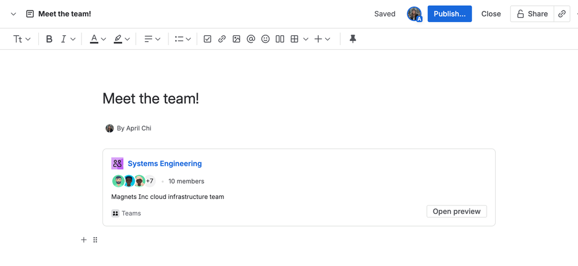
Task: Insert a table
Action: coord(294,39)
